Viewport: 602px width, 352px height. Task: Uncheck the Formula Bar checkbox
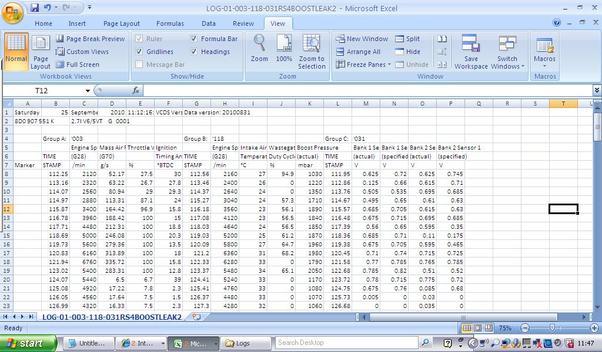[x=194, y=39]
